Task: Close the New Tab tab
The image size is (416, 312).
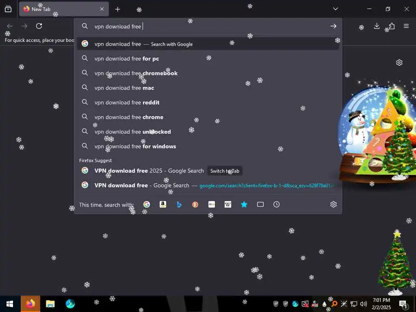Action: [x=102, y=9]
